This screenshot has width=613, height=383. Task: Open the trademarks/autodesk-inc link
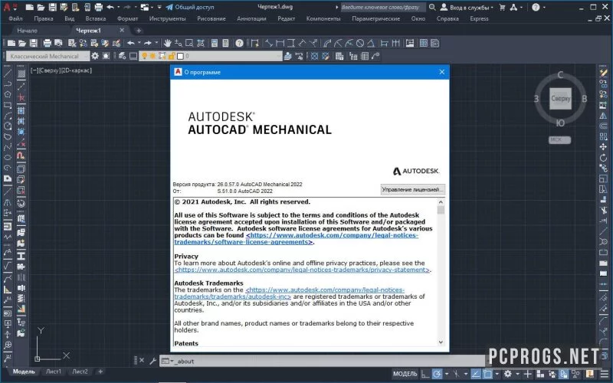290,293
